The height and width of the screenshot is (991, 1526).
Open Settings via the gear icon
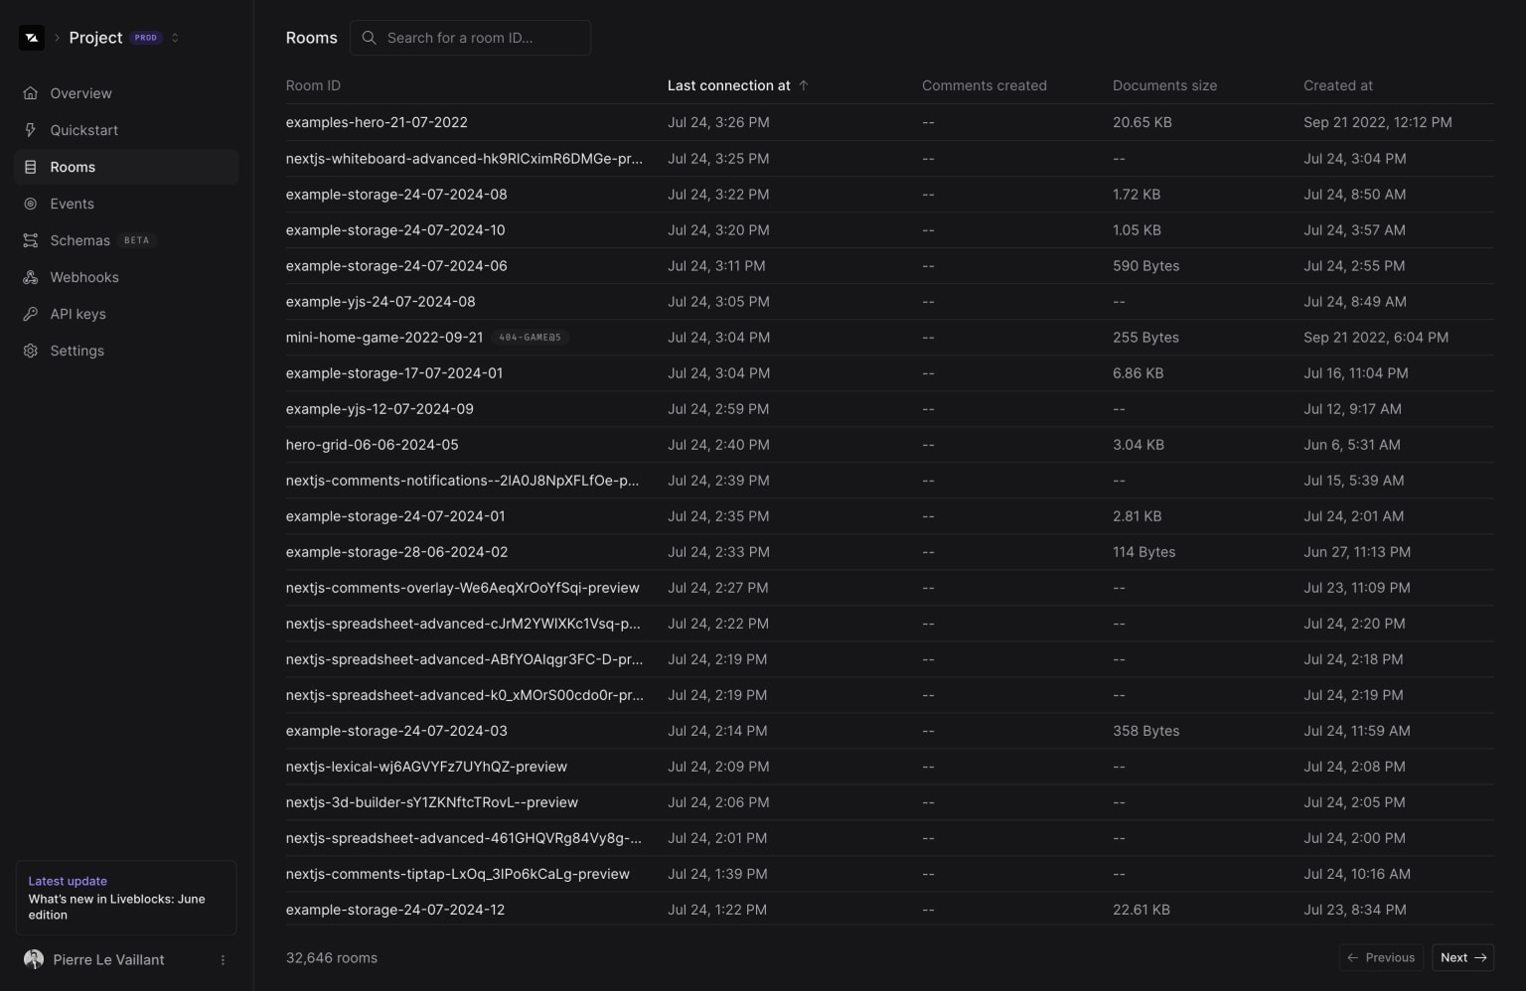coord(31,351)
